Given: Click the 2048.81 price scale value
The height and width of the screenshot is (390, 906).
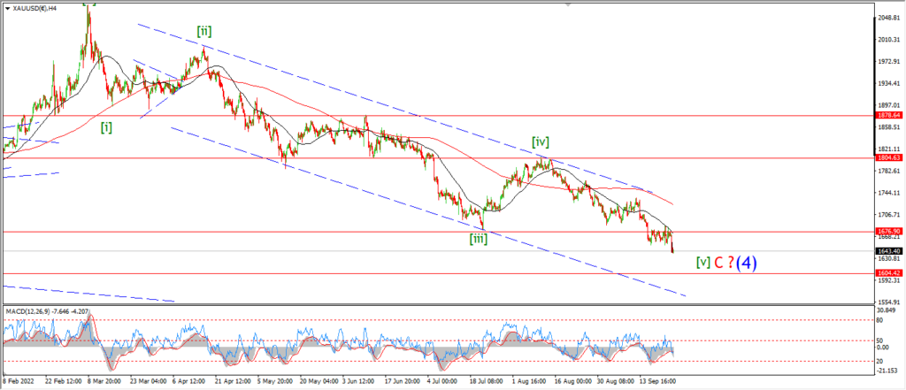Looking at the screenshot, I should pyautogui.click(x=890, y=18).
